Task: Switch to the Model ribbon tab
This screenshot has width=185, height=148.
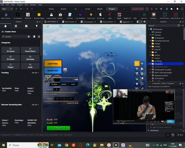Action: 100,9
